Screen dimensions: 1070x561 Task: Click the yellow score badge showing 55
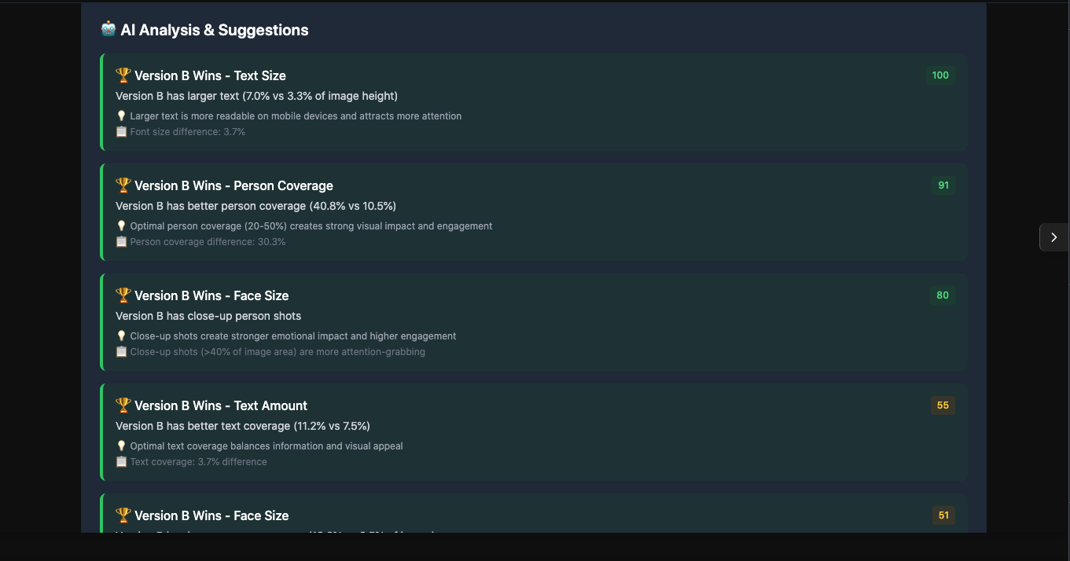pos(943,405)
